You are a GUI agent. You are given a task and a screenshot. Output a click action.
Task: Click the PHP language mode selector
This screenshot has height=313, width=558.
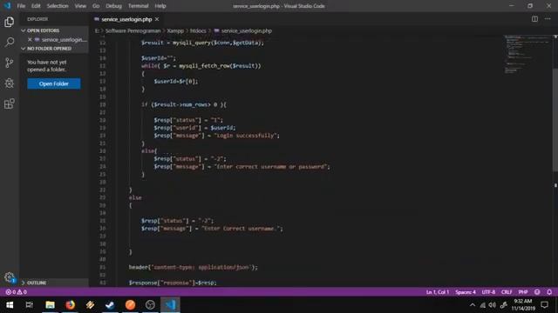(x=523, y=292)
